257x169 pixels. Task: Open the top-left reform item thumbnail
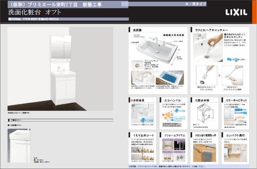(168, 144)
